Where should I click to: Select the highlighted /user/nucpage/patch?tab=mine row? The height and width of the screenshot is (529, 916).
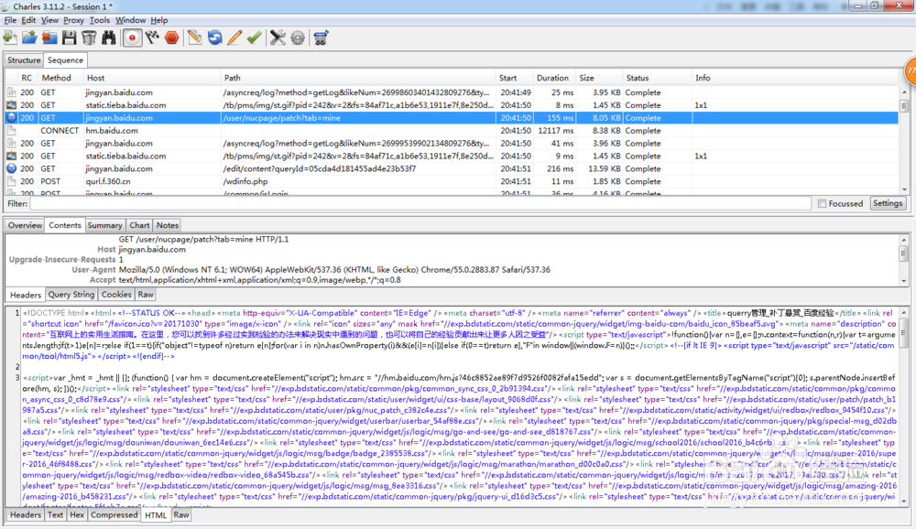(x=452, y=118)
